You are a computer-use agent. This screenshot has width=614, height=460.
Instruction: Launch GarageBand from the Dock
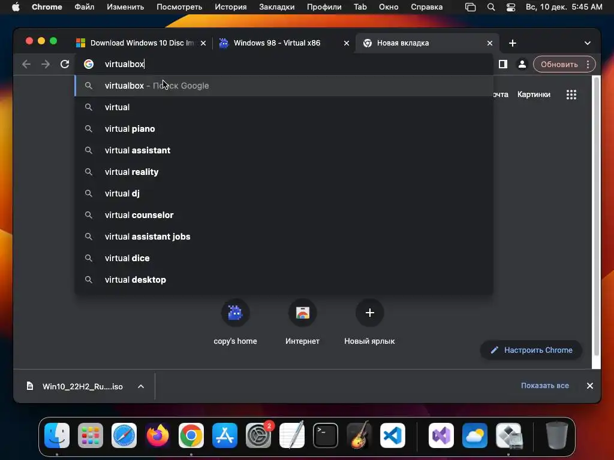tap(359, 435)
